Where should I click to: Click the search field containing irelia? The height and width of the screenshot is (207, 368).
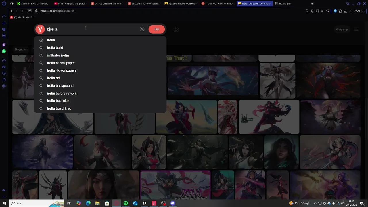[x=92, y=29]
